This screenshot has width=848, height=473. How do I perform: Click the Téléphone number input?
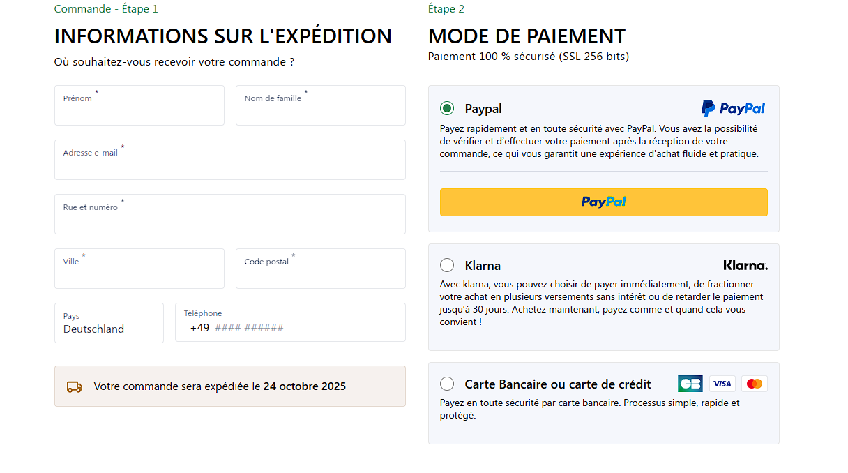click(x=305, y=328)
